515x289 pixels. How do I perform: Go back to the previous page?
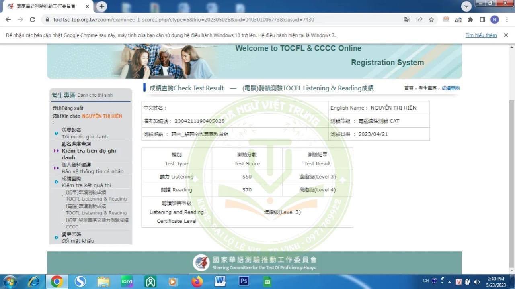(8, 19)
